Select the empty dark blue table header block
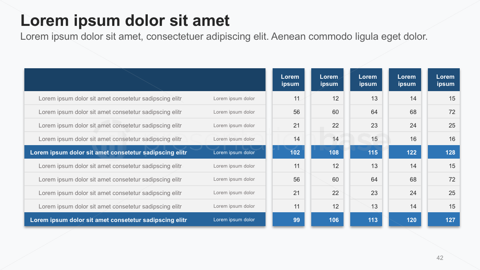 pyautogui.click(x=145, y=79)
